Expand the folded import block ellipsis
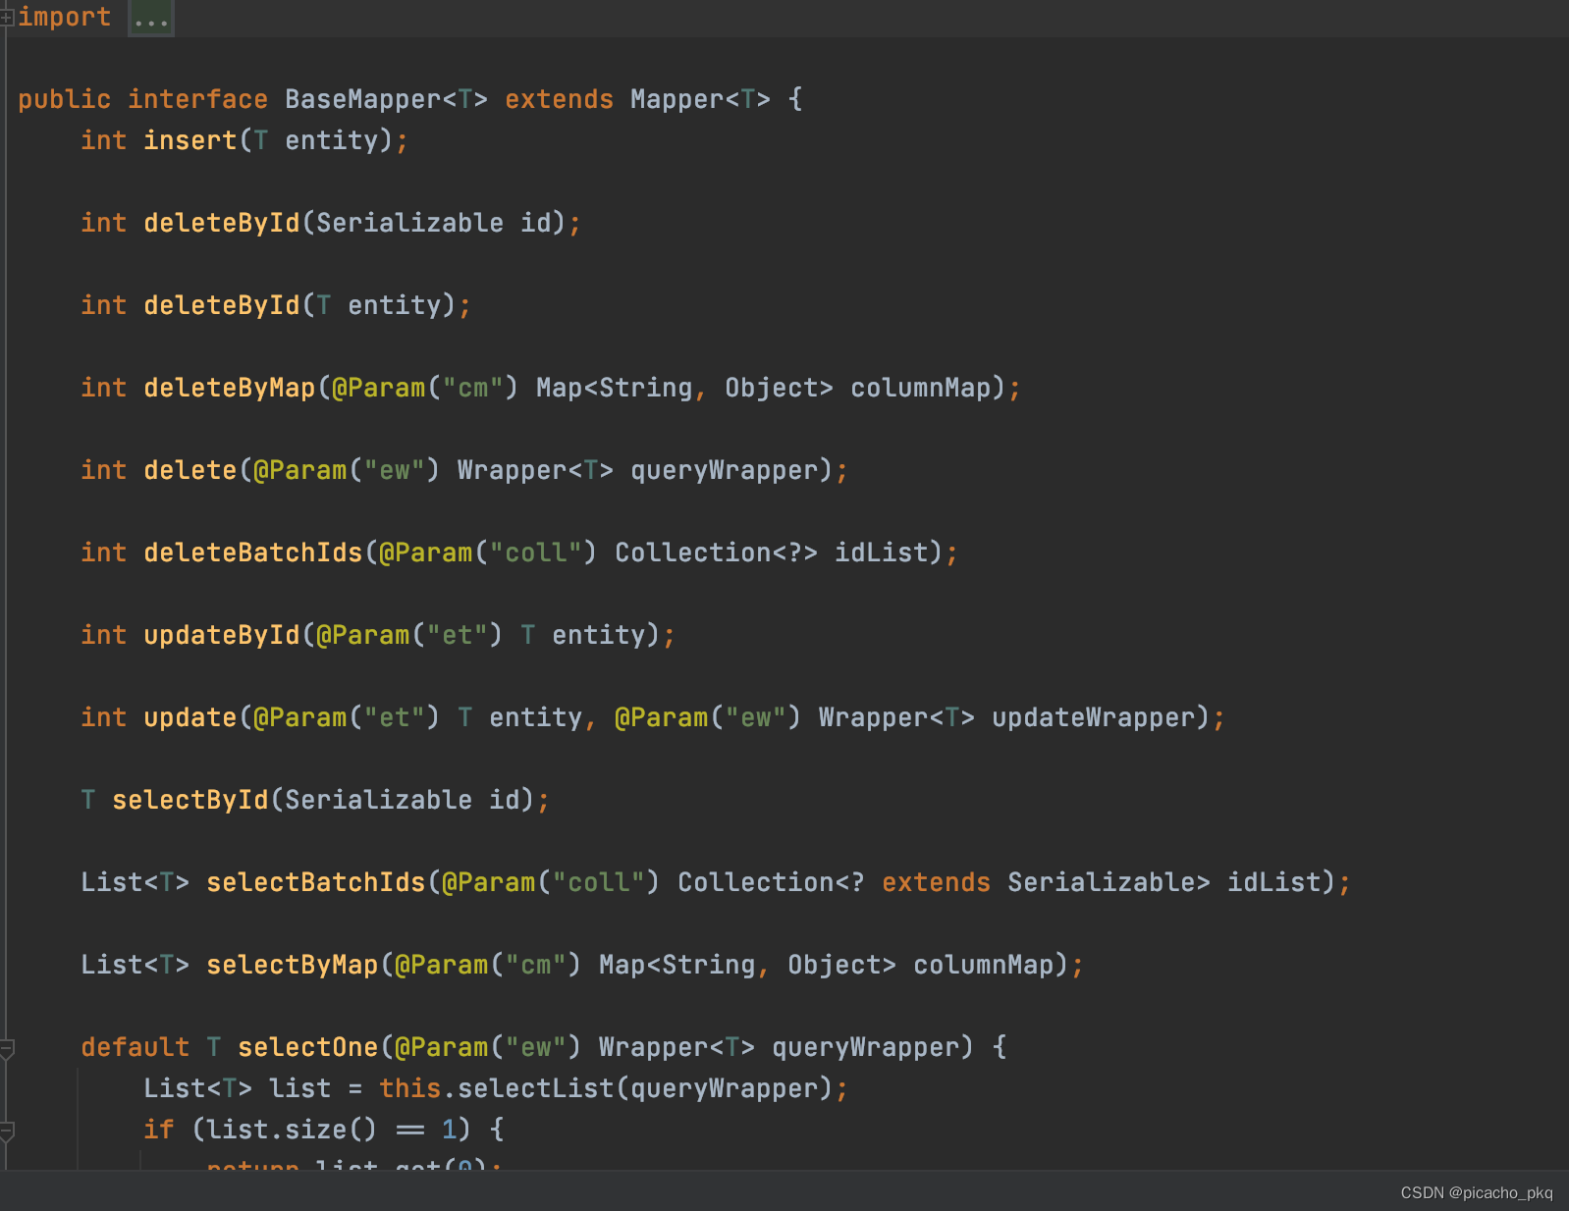Image resolution: width=1569 pixels, height=1211 pixels. 151,19
